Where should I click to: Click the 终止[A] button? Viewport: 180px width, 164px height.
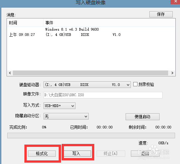111,153
